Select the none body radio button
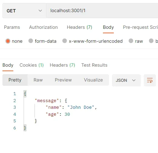158x153 pixels. coord(8,41)
